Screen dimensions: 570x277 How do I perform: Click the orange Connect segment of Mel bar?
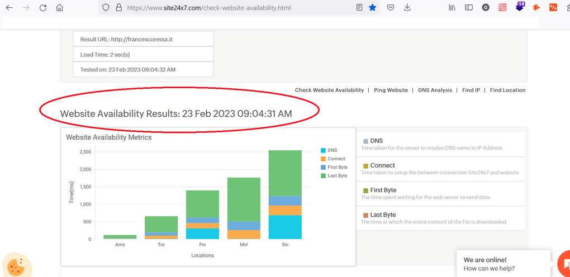[244, 234]
